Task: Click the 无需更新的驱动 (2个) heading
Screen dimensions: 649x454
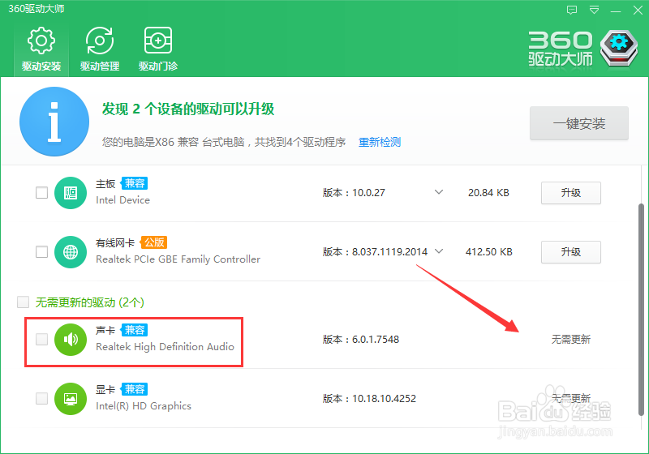Action: click(90, 302)
